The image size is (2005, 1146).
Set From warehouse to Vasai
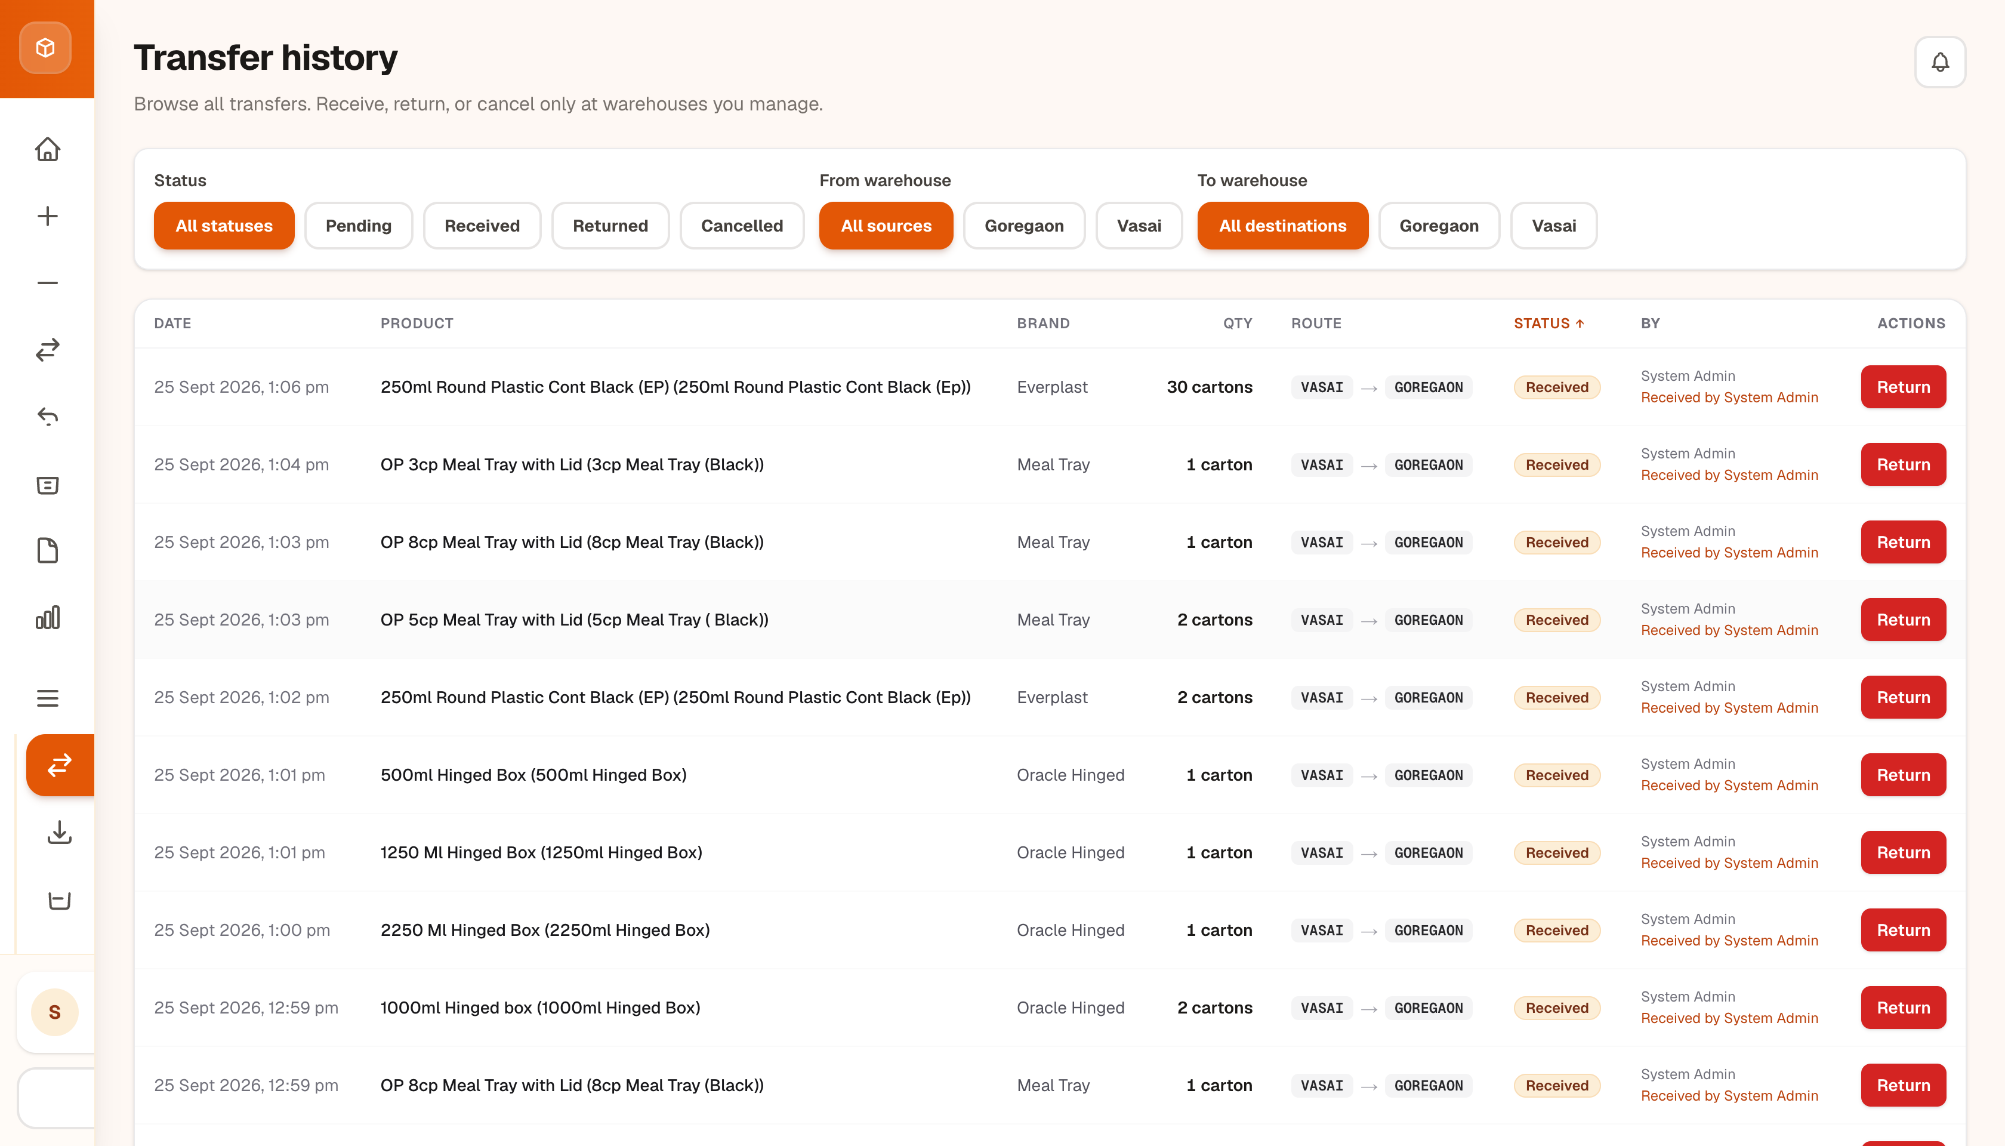pos(1139,226)
